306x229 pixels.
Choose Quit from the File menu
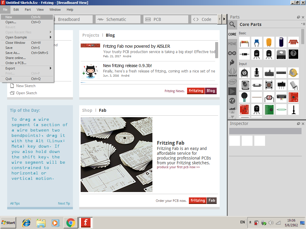tap(27, 79)
